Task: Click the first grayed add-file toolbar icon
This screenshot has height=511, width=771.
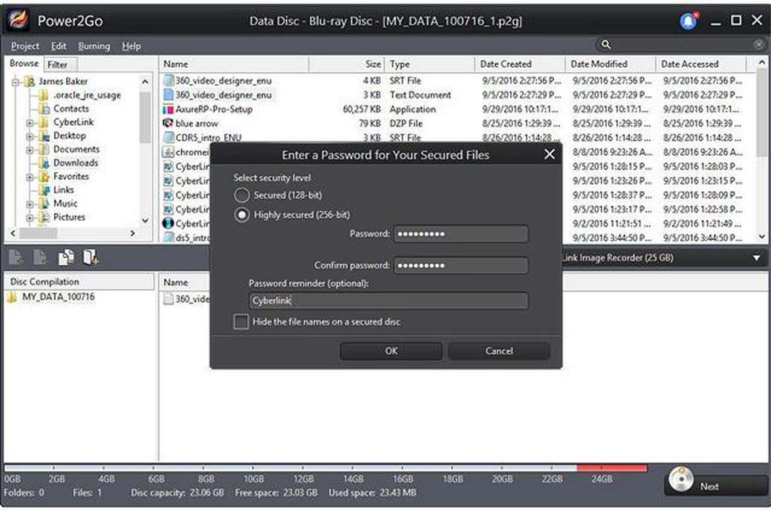Action: (x=16, y=258)
